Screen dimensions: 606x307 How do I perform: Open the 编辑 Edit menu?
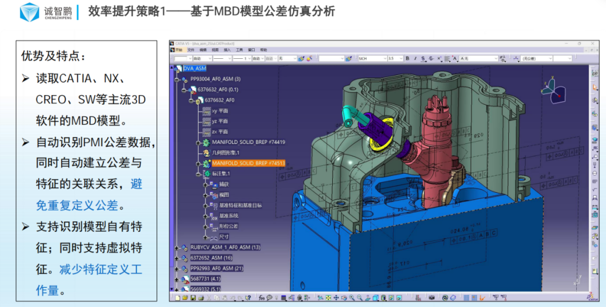(x=203, y=50)
